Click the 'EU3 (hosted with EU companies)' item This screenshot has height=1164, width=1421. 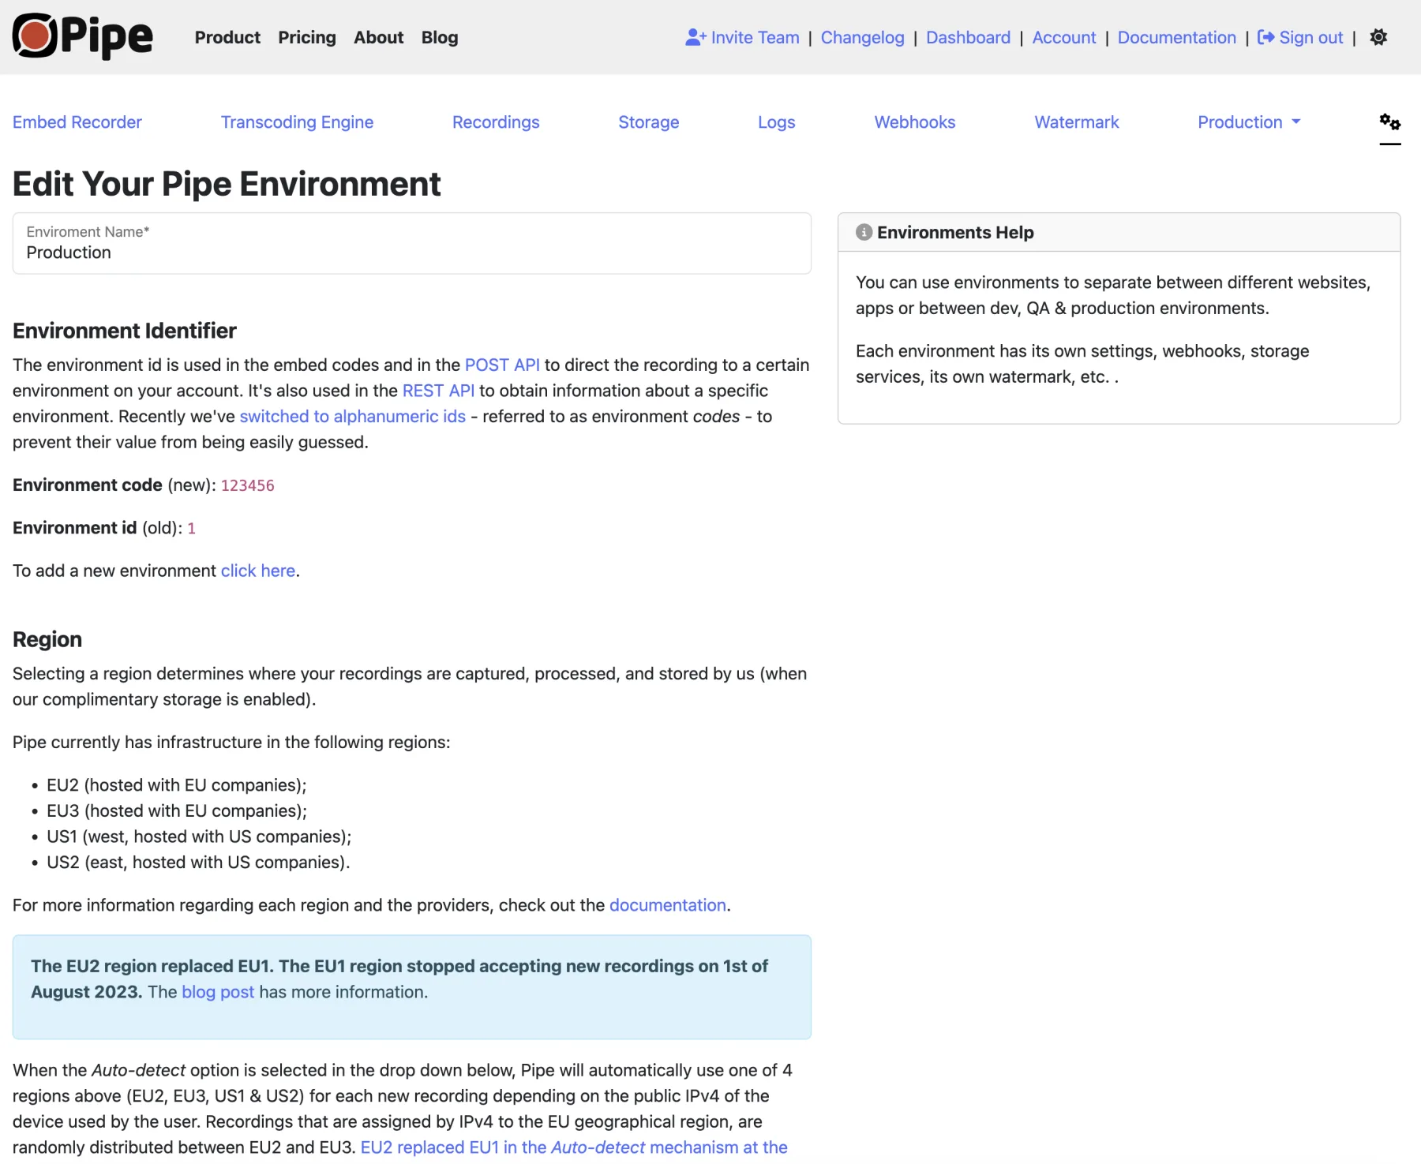point(177,811)
